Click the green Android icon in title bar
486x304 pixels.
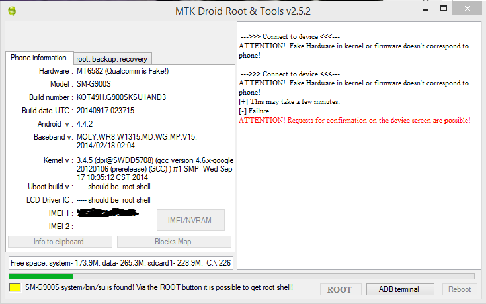[x=12, y=11]
